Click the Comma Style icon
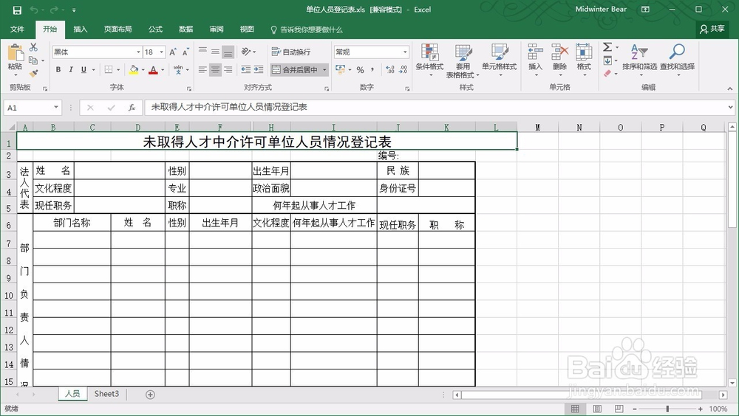Viewport: 739px width, 416px height. tap(372, 69)
